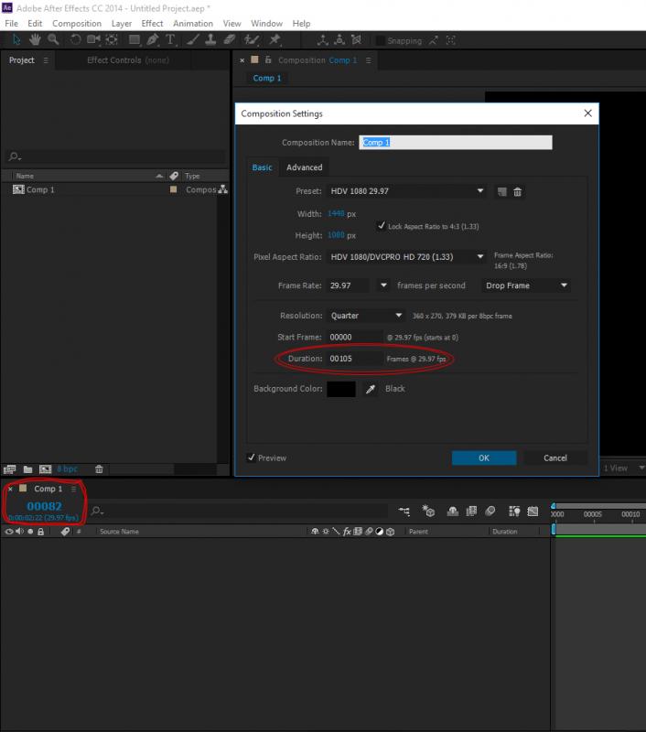Screen dimensions: 646x732
Task: Expand the Pixel Aspect Ratio dropdown
Action: pyautogui.click(x=405, y=257)
